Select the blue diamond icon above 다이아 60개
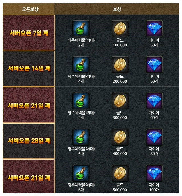This screenshot has height=196, width=182. click(154, 101)
